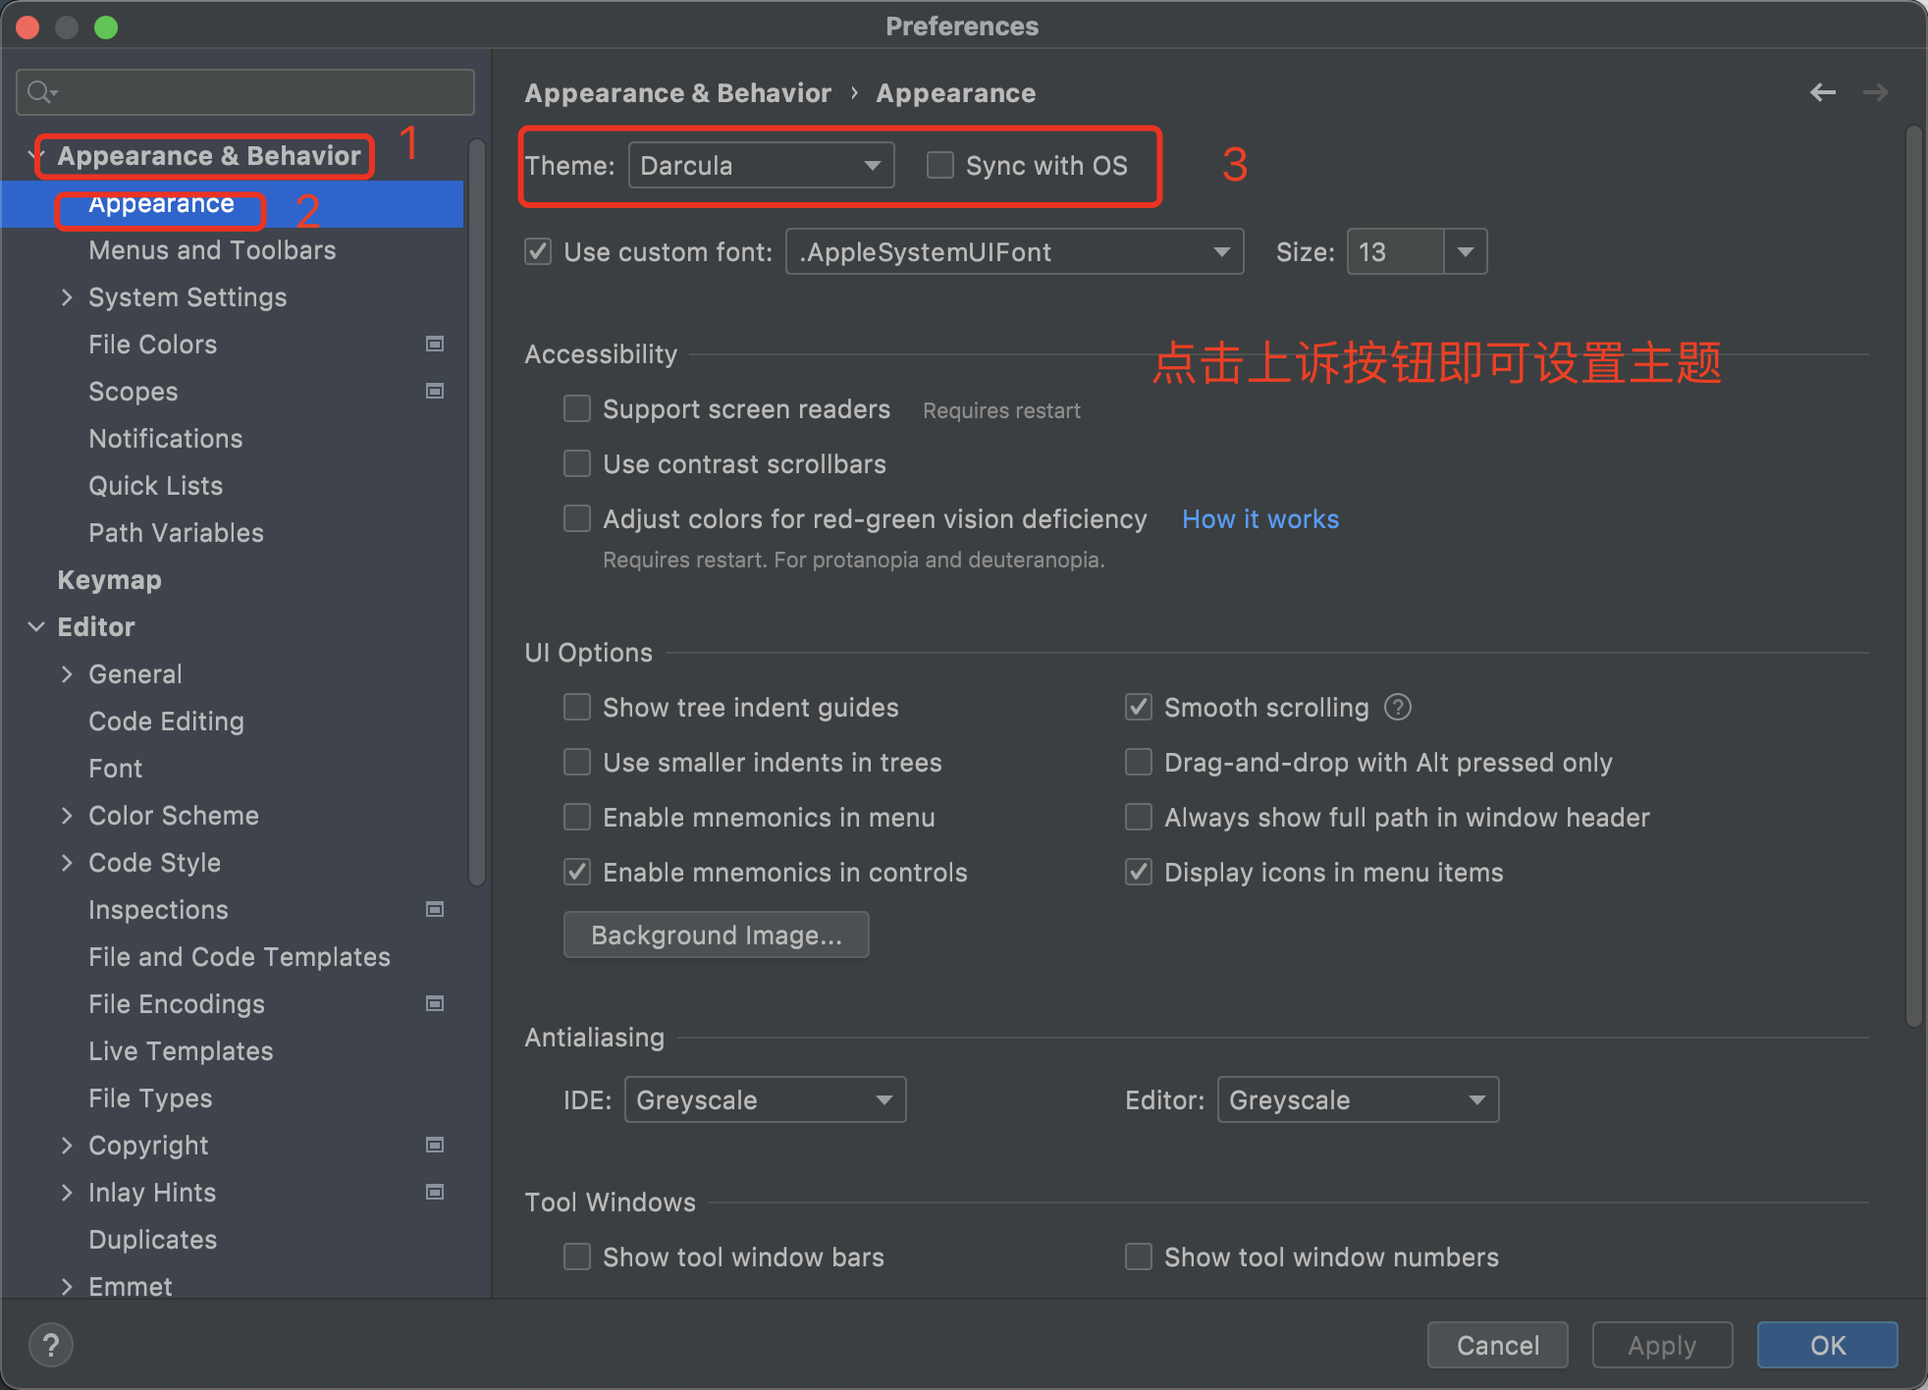1928x1390 pixels.
Task: Click the help question mark button
Action: (51, 1345)
